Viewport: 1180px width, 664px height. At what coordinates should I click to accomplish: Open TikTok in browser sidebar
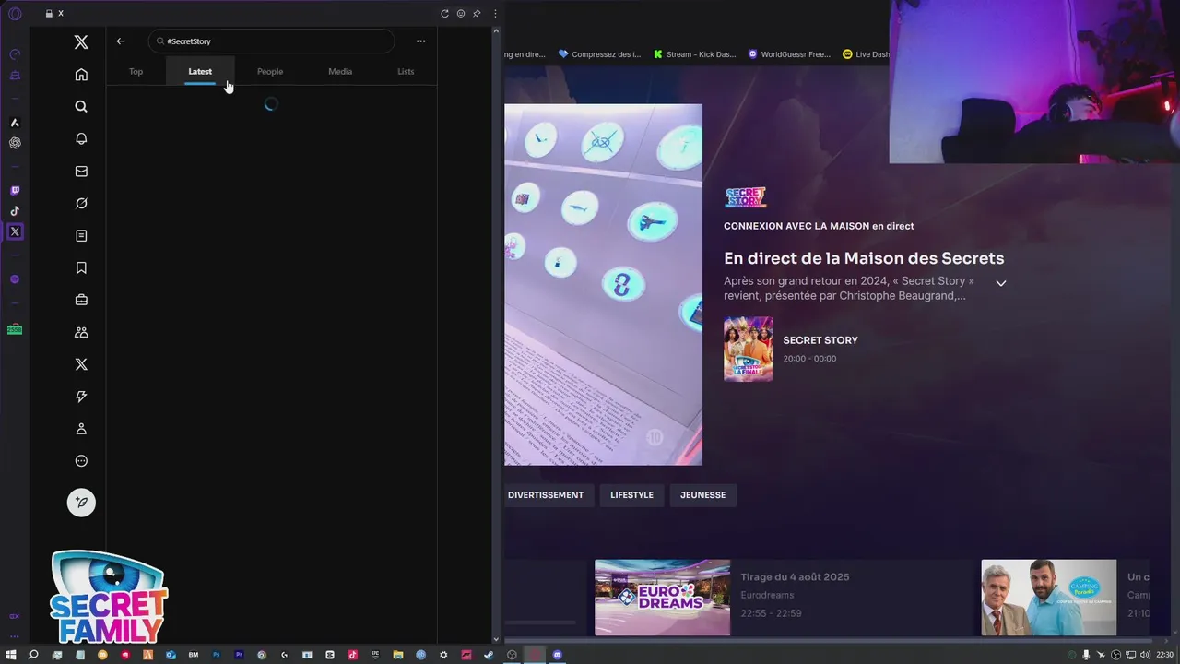(15, 211)
